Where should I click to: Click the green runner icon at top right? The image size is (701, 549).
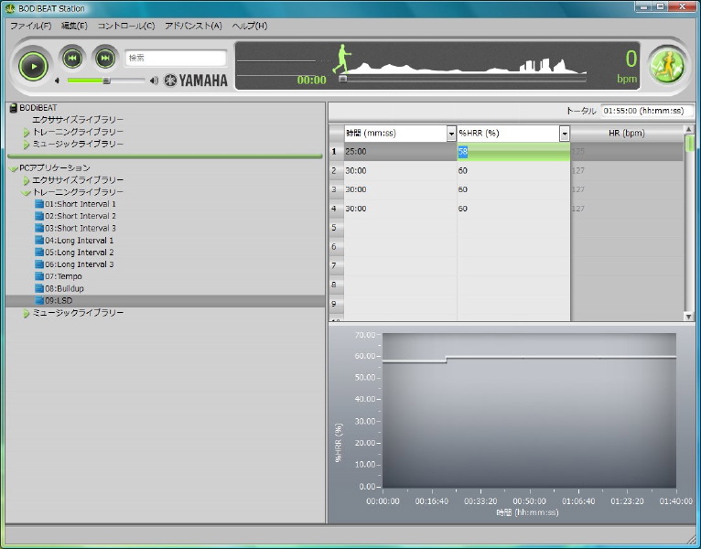tap(666, 65)
